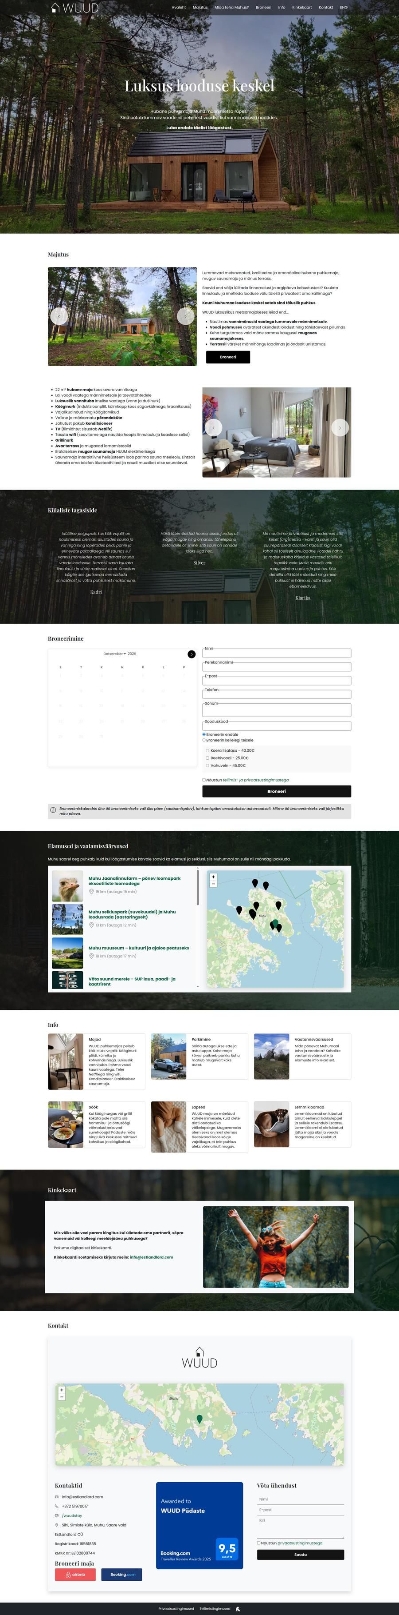Viewport: 399px width, 1615px height.
Task: Tick the contact form privacy terms checkbox
Action: coord(259,1542)
